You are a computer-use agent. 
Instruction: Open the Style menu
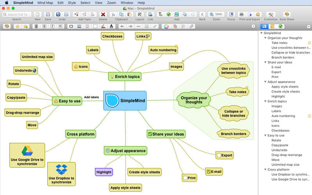click(72, 3)
